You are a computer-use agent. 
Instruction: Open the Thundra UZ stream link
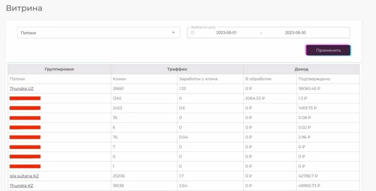[x=22, y=88]
